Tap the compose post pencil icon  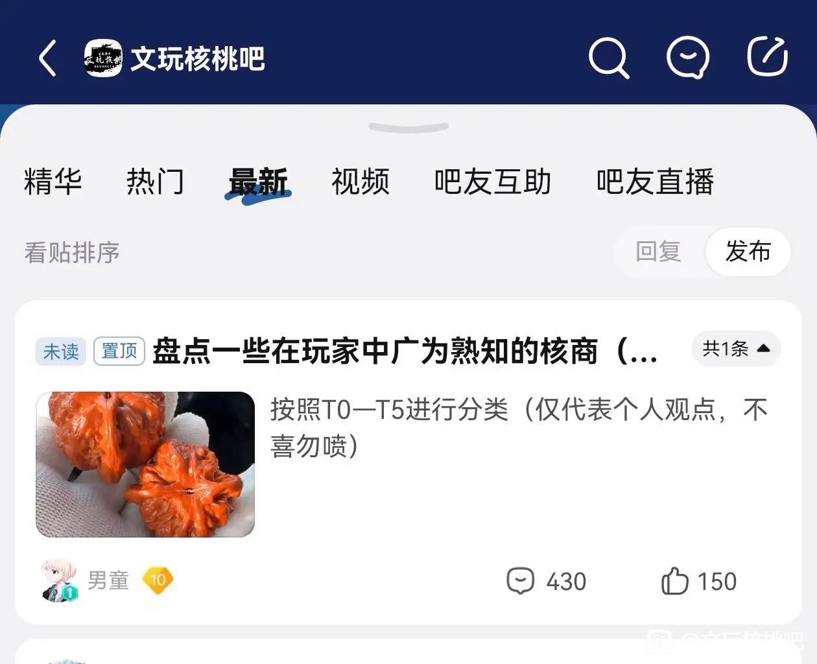[768, 57]
